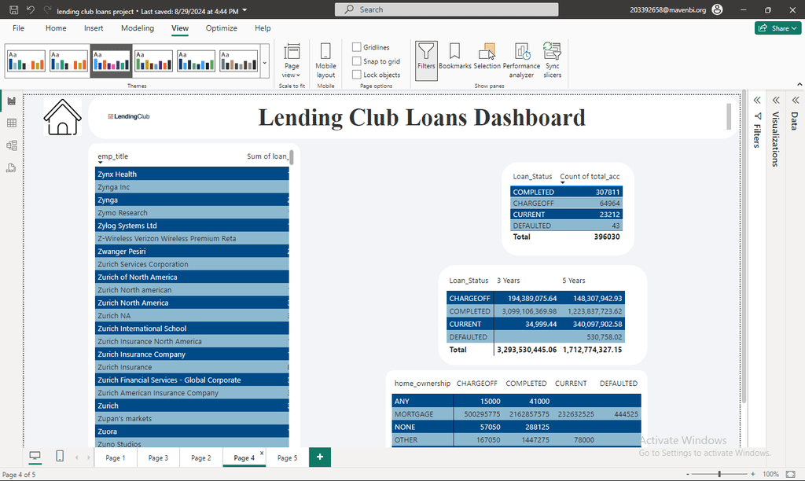The image size is (805, 481).
Task: Redo the last undone action
Action: click(47, 9)
